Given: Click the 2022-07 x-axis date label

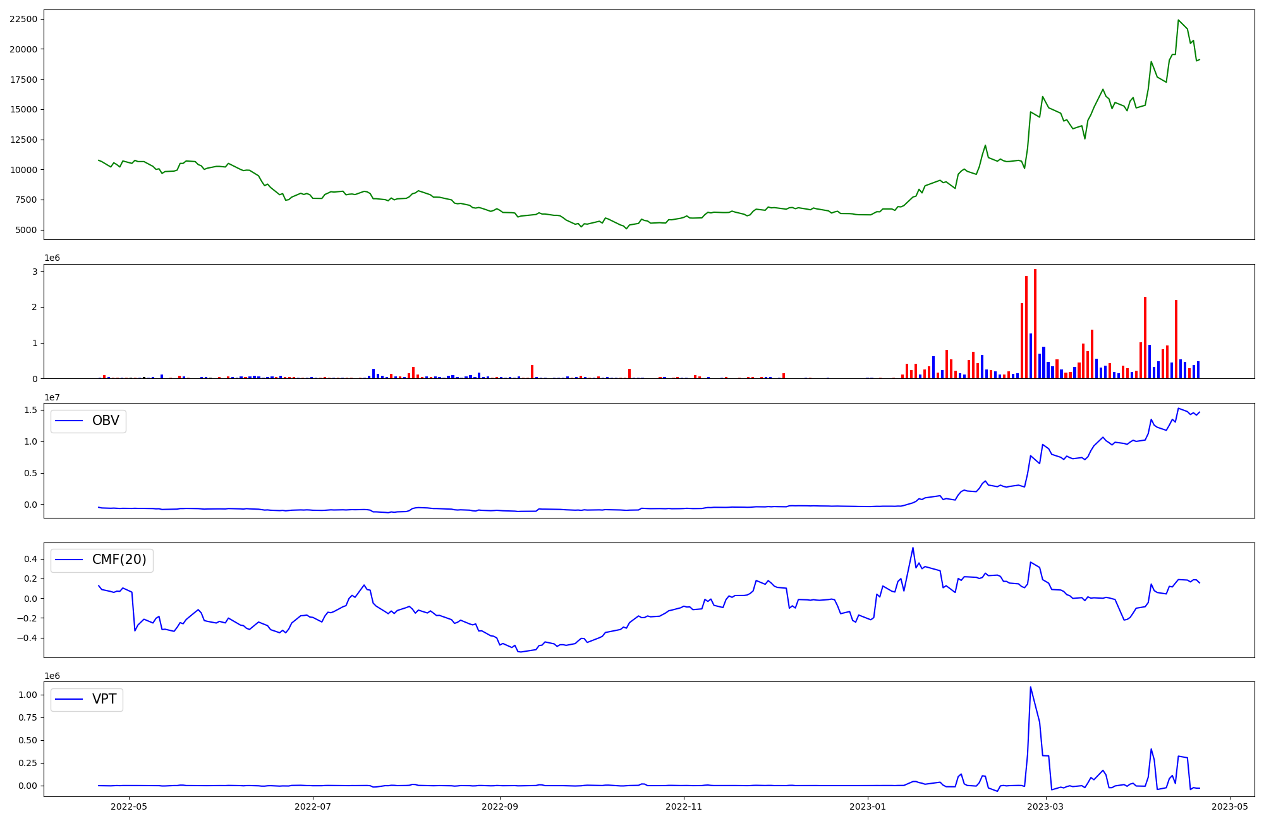Looking at the screenshot, I should [x=313, y=806].
